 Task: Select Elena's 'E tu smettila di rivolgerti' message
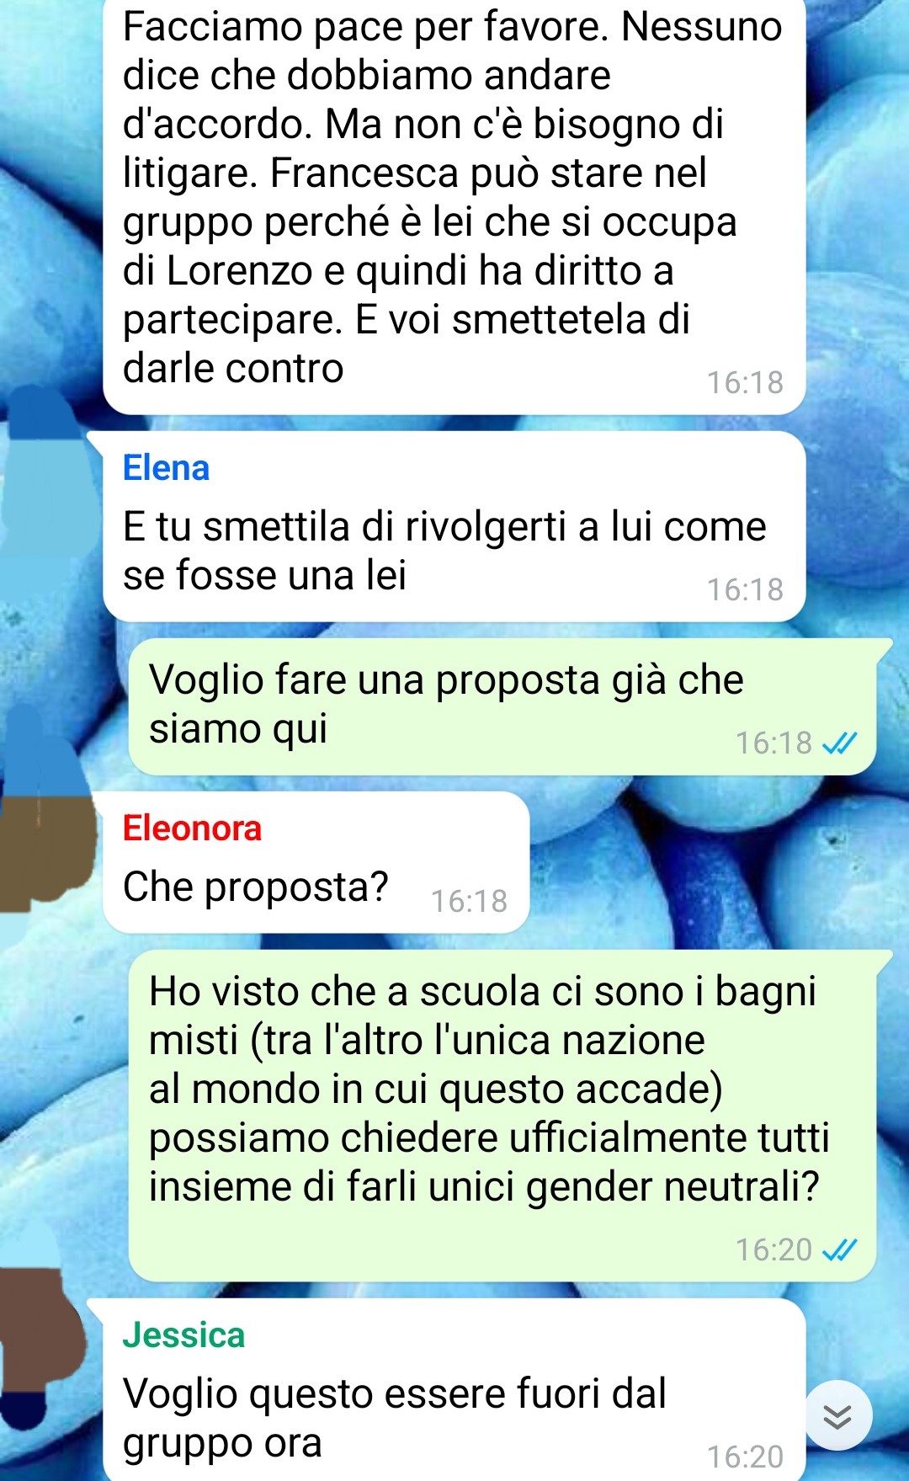click(x=454, y=527)
